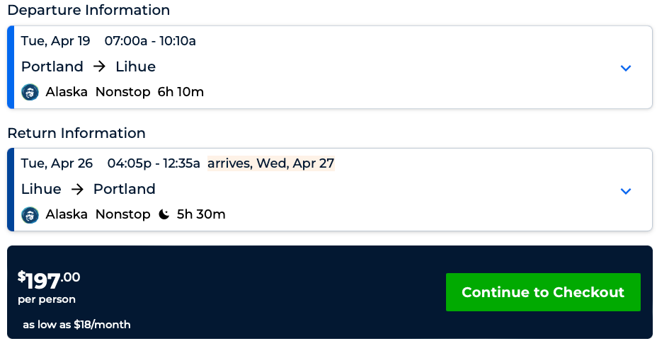Select the Tue, Apr 26 return date

(x=57, y=163)
